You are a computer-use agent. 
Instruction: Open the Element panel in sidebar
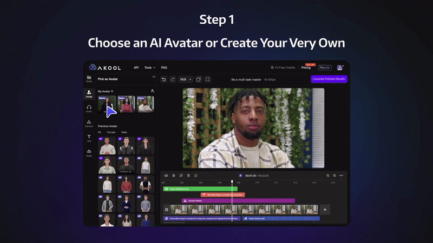pyautogui.click(x=89, y=124)
